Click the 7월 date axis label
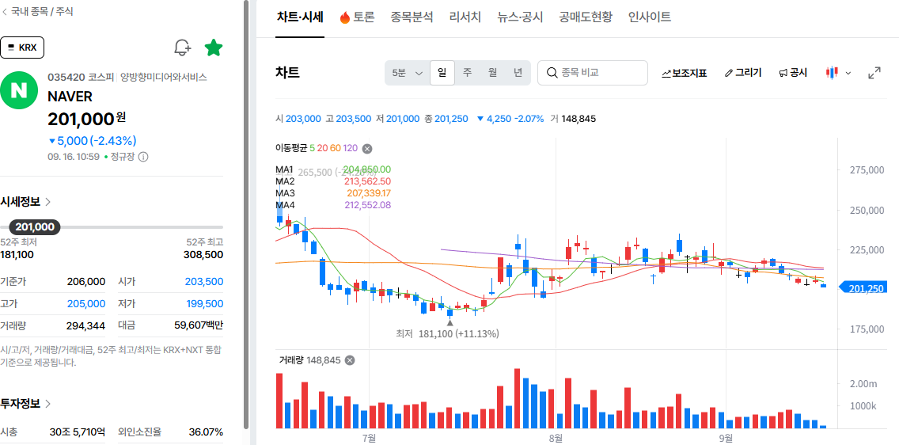Viewport: 899px width, 445px height. [370, 439]
